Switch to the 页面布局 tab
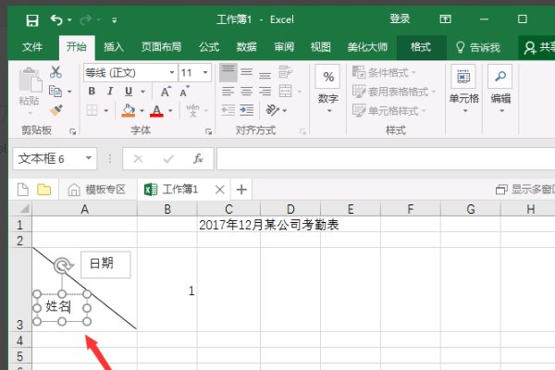This screenshot has height=370, width=555. coord(161,47)
